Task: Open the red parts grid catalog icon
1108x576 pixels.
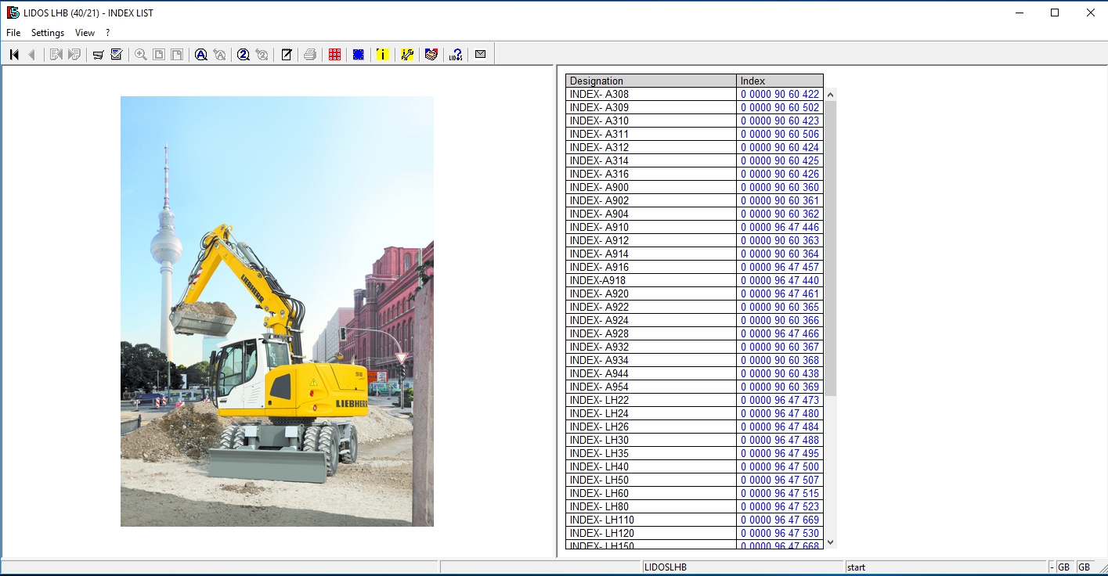Action: click(x=334, y=54)
